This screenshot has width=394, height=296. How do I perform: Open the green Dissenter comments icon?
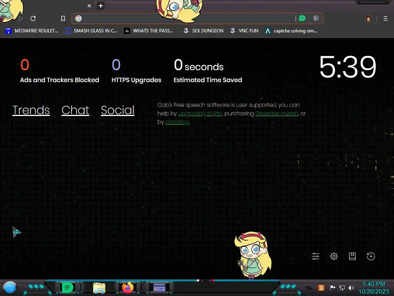(302, 18)
